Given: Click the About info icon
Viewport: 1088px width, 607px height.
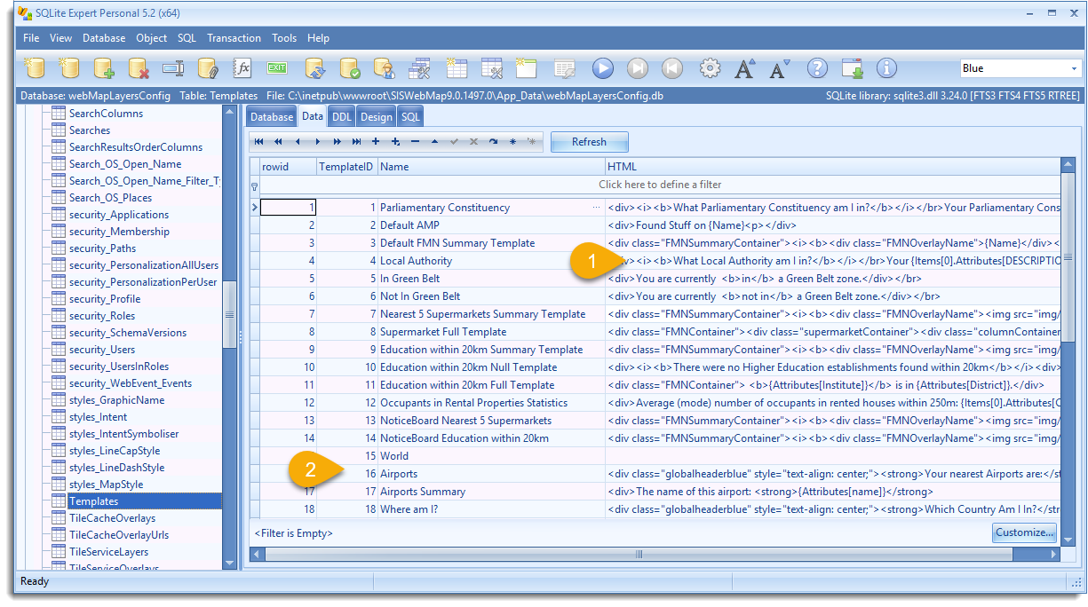Looking at the screenshot, I should tap(886, 68).
